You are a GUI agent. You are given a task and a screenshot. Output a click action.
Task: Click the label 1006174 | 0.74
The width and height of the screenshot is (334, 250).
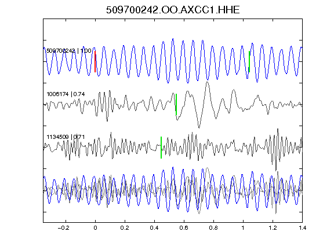[x=66, y=94]
